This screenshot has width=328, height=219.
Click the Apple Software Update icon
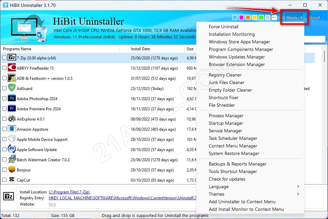[12, 149]
